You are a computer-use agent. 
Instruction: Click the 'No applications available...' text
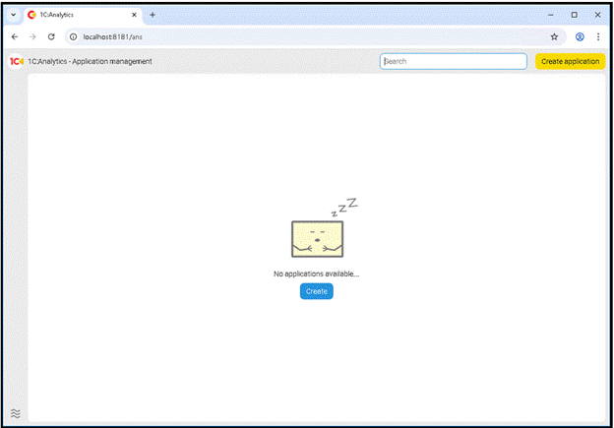pyautogui.click(x=316, y=274)
